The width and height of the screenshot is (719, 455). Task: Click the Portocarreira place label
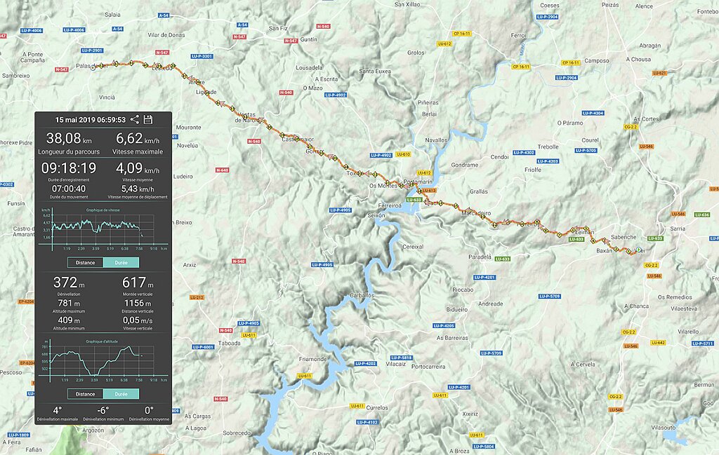click(428, 367)
